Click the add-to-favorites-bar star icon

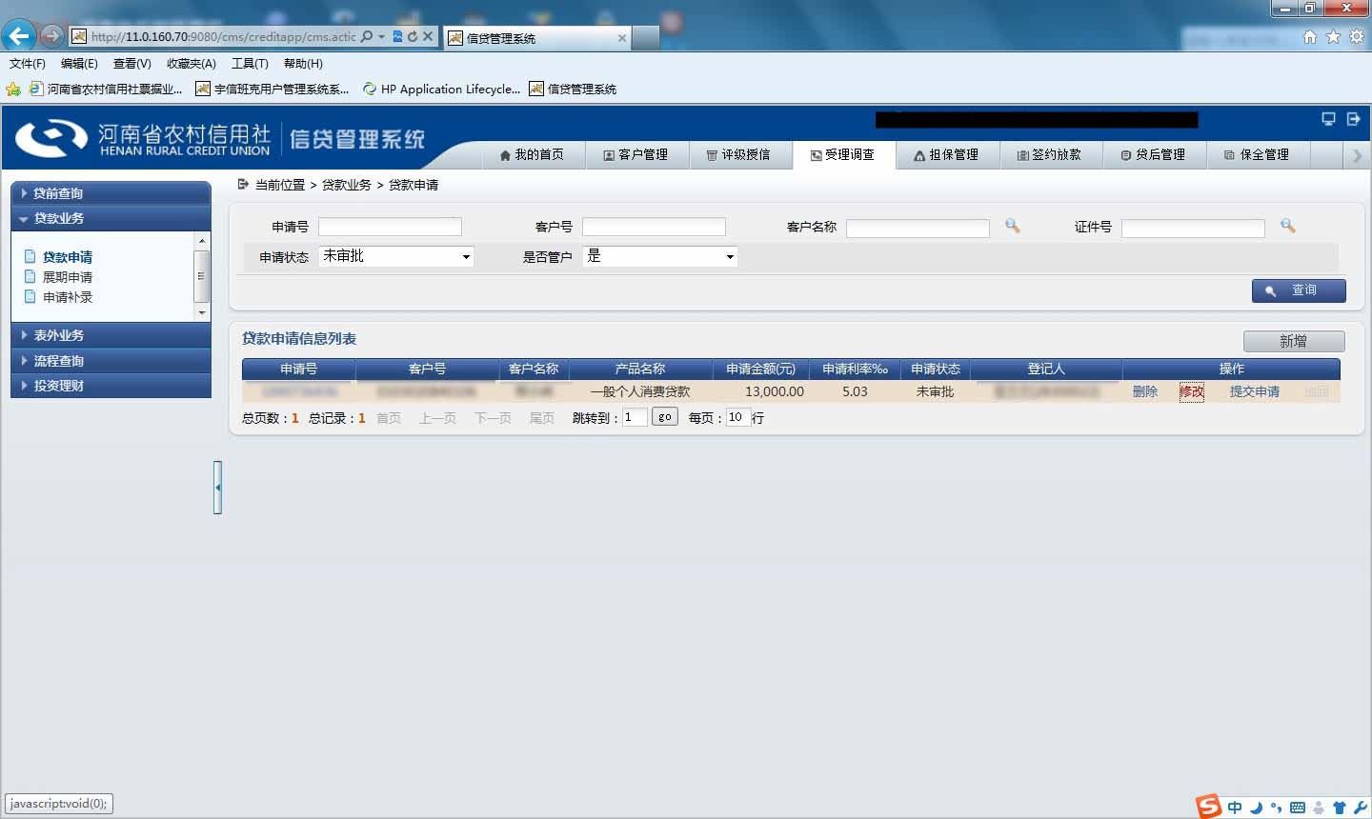click(13, 89)
